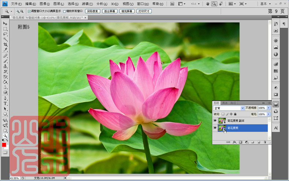Toggle 调整窗口大小以满屏显示 checkbox
The width and height of the screenshot is (289, 181).
29,11
